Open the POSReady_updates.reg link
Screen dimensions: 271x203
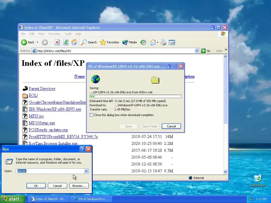click(48, 130)
